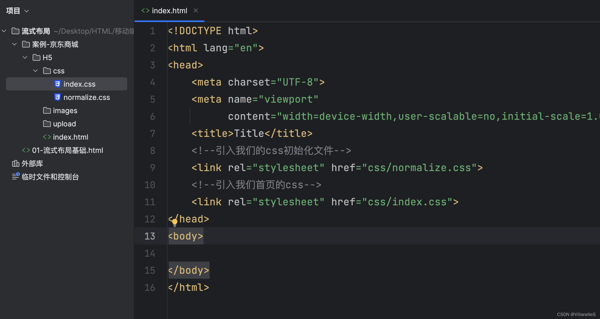The width and height of the screenshot is (600, 319).
Task: Select the 外部库 node
Action: 32,163
